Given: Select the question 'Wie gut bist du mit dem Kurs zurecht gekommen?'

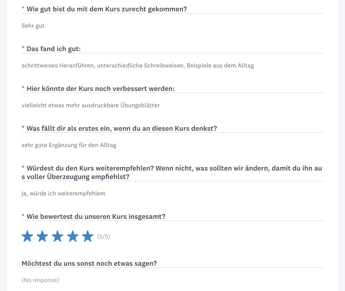Looking at the screenshot, I should point(106,9).
